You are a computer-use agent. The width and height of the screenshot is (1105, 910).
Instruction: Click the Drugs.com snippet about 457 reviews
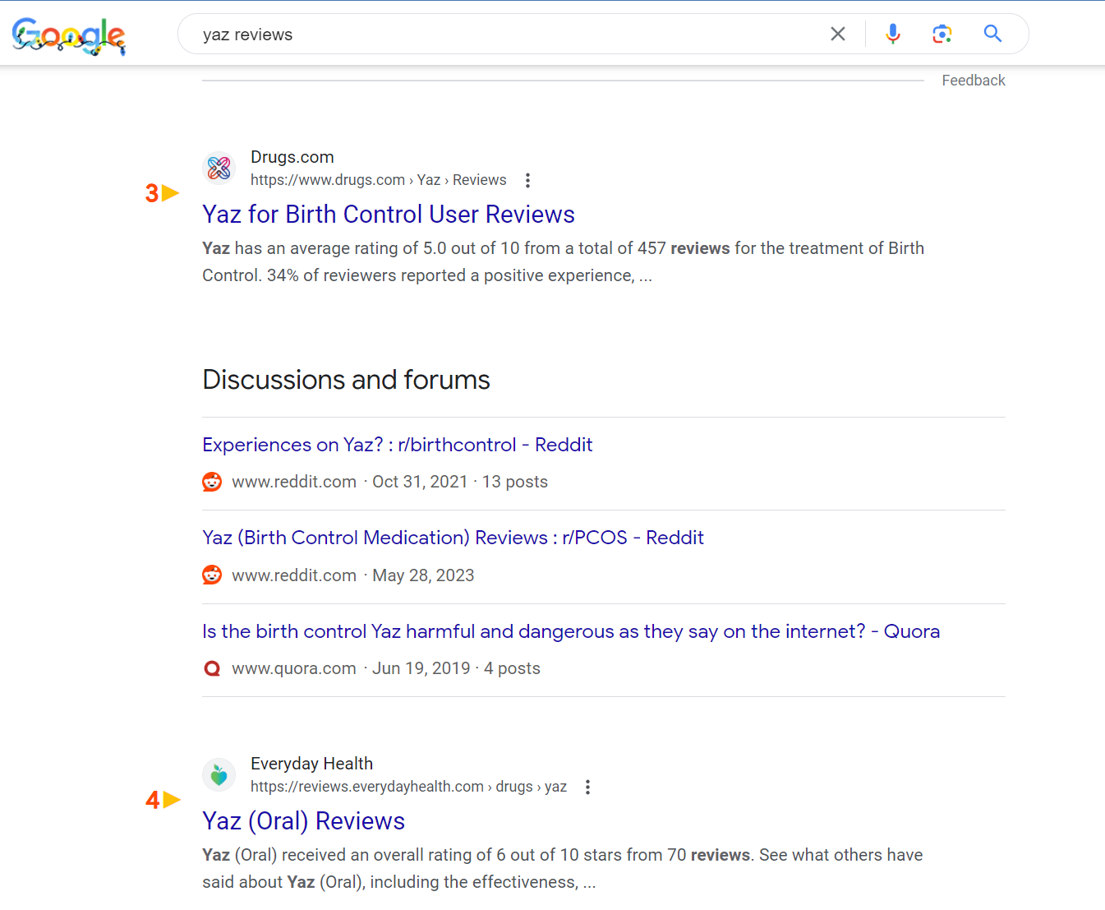564,261
